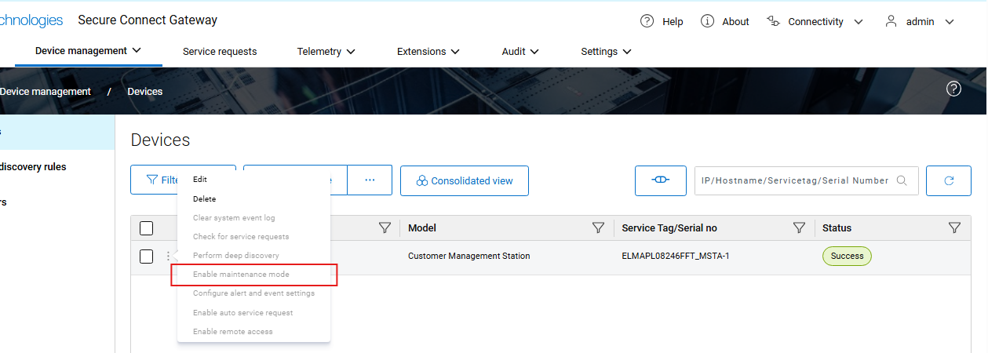Click the IP/Hostname search input field
The height and width of the screenshot is (353, 988).
click(x=795, y=180)
